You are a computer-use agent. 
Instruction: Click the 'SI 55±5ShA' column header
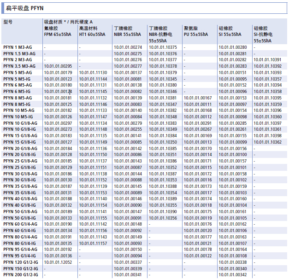coord(230,35)
